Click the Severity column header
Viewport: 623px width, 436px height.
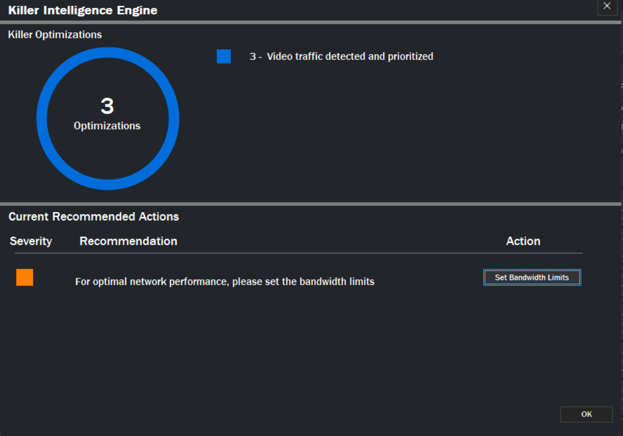[31, 241]
